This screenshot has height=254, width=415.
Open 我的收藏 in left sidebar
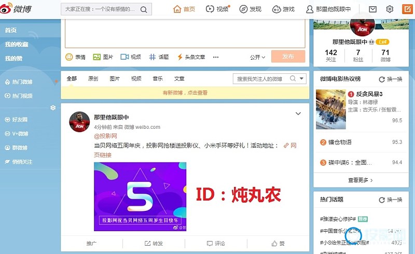(17, 44)
